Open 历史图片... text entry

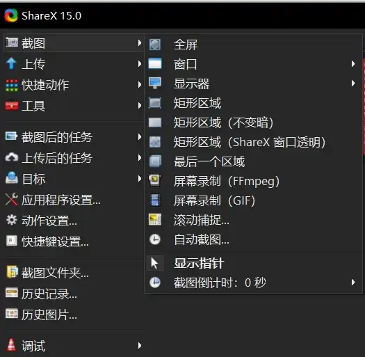pyautogui.click(x=49, y=315)
